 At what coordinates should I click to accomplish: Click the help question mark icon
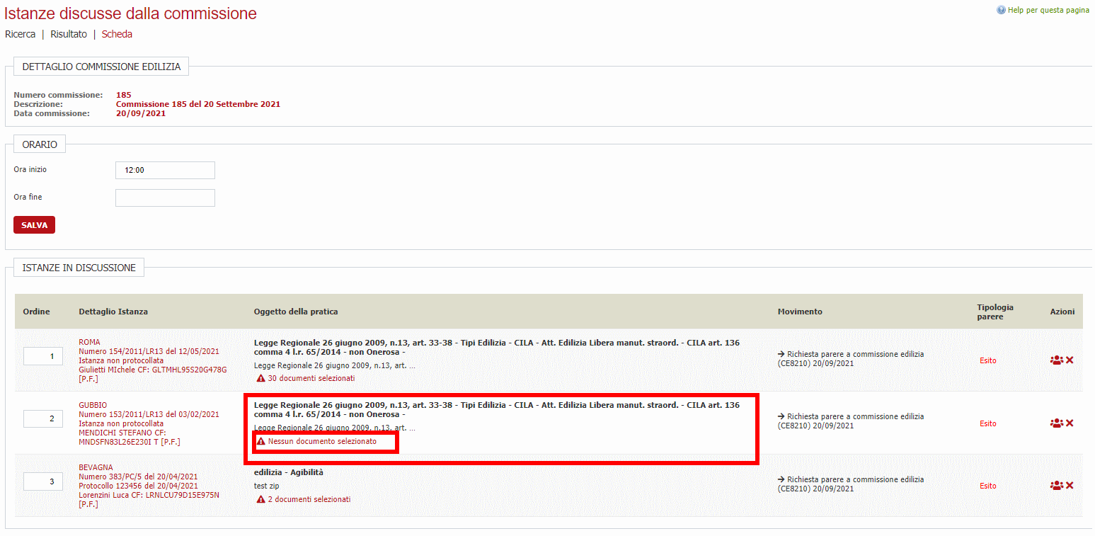pyautogui.click(x=1001, y=10)
